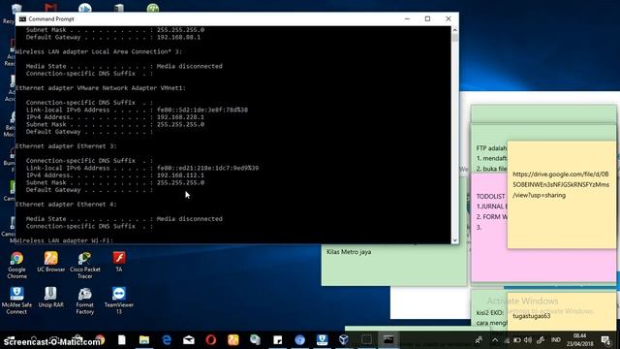620x349 pixels.
Task: Click IPv4 address 192.168.228.1 line
Action: pyautogui.click(x=115, y=117)
